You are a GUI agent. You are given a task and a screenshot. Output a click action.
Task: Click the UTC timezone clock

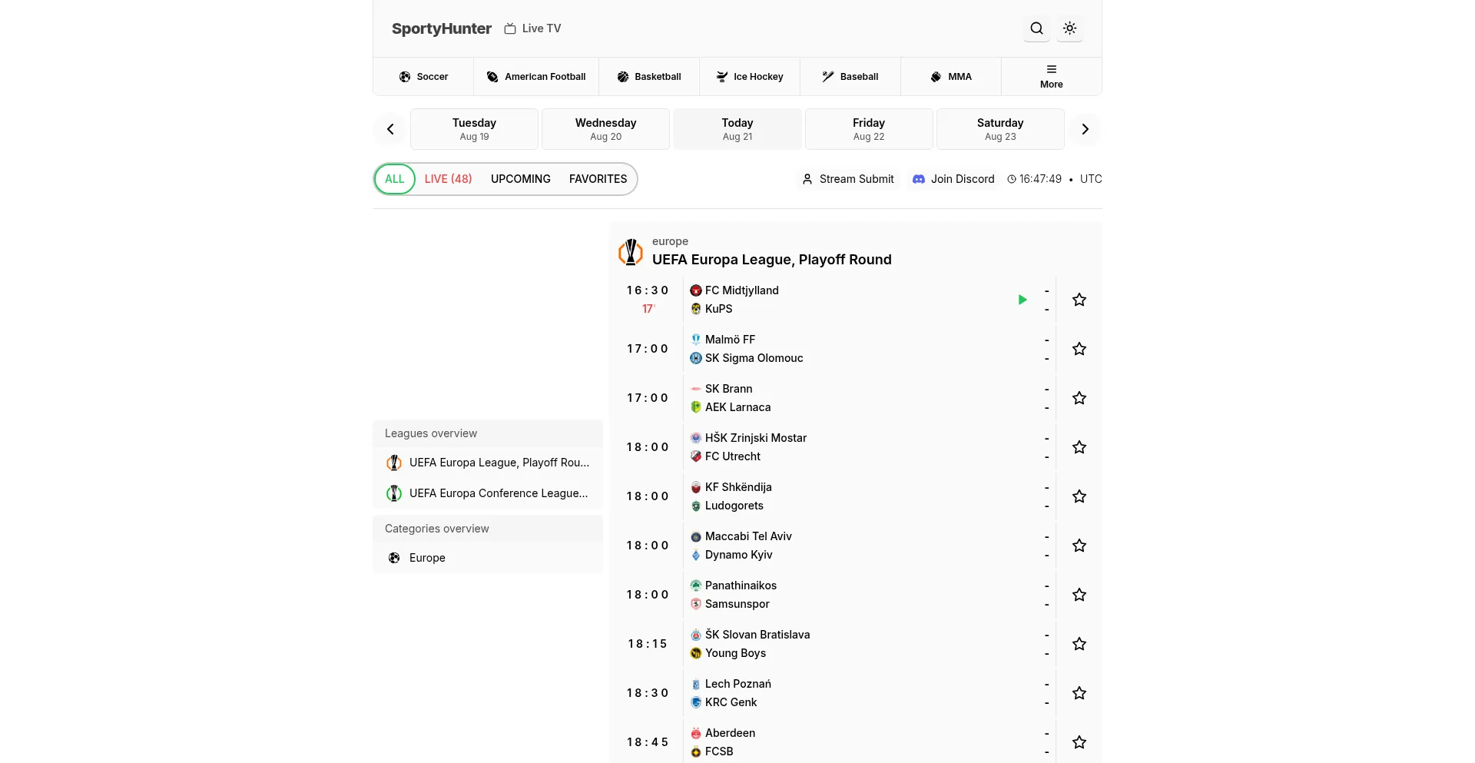tap(1055, 179)
